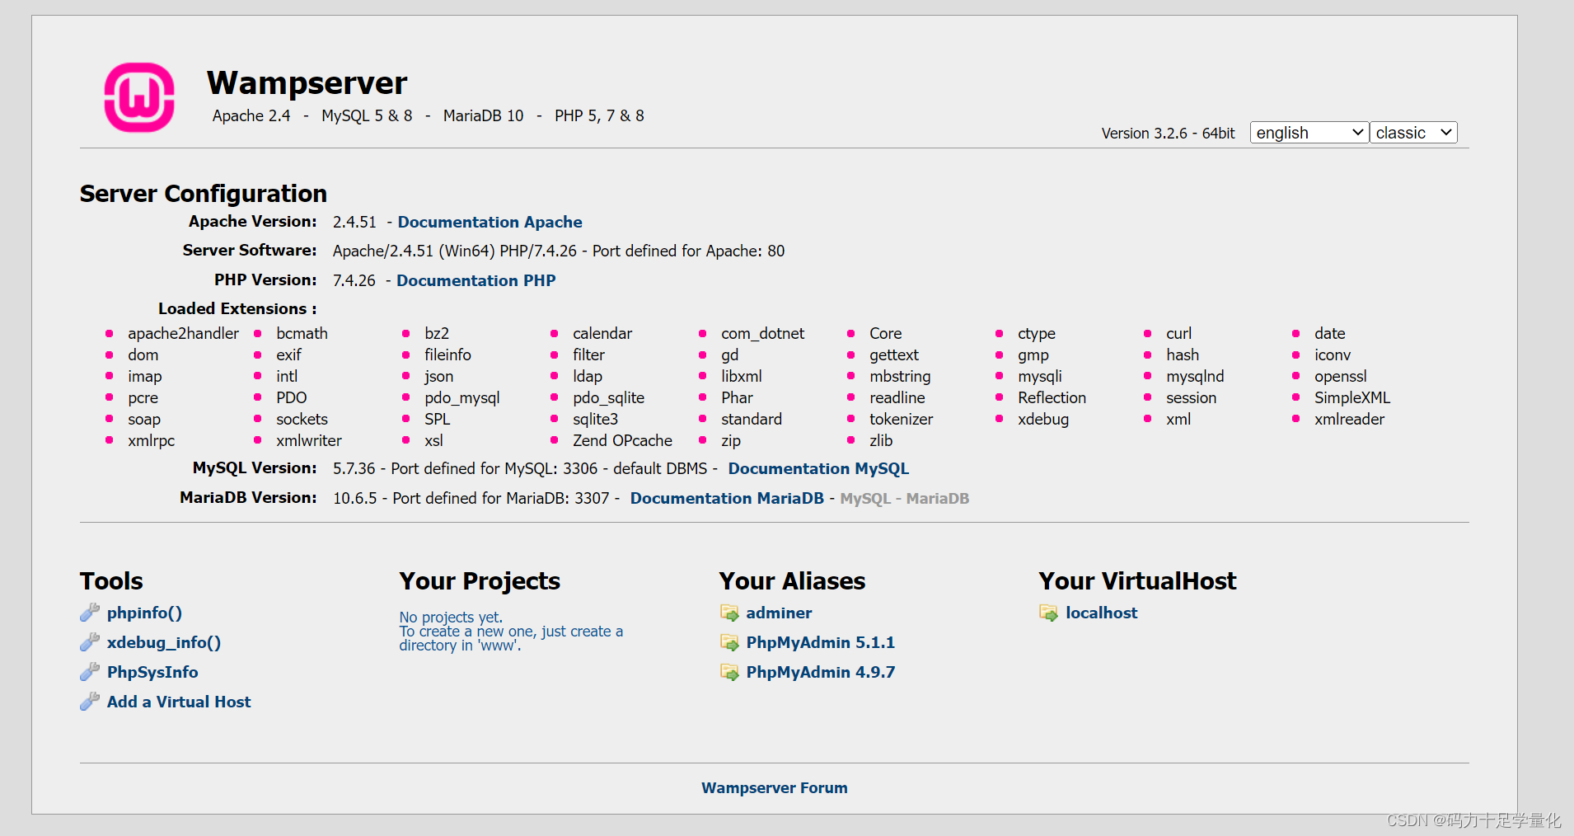
Task: Open the classic theme dropdown
Action: pos(1413,133)
